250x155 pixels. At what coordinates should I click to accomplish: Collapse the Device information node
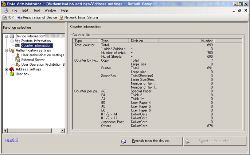click(x=7, y=36)
